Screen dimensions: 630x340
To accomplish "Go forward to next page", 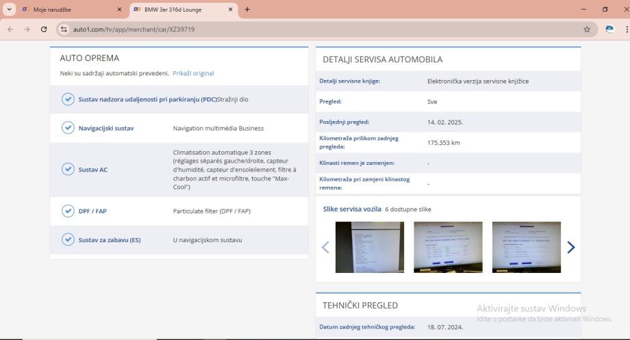I will coord(27,29).
